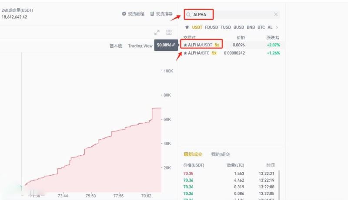Sort pairs by 价格 column header

(240, 38)
